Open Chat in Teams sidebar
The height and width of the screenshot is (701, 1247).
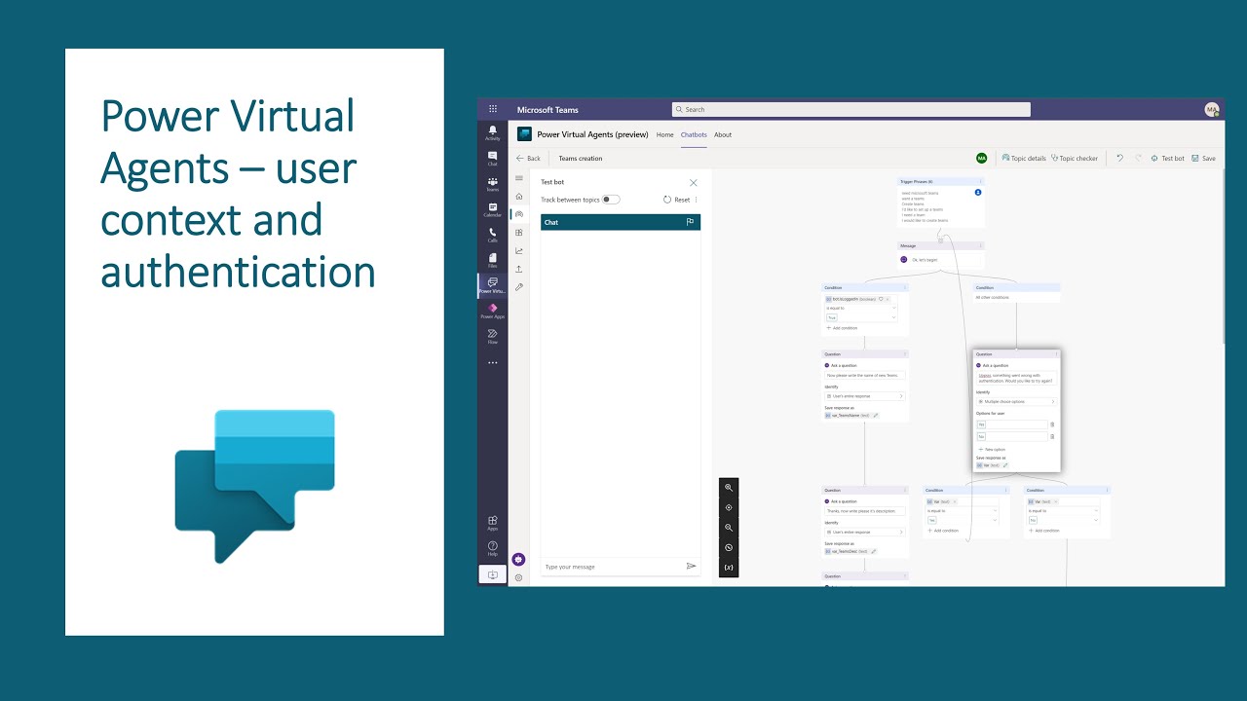(493, 158)
